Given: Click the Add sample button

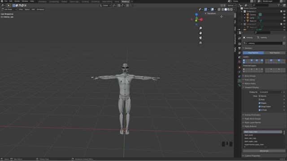Looking at the screenshot, I should [264, 151].
